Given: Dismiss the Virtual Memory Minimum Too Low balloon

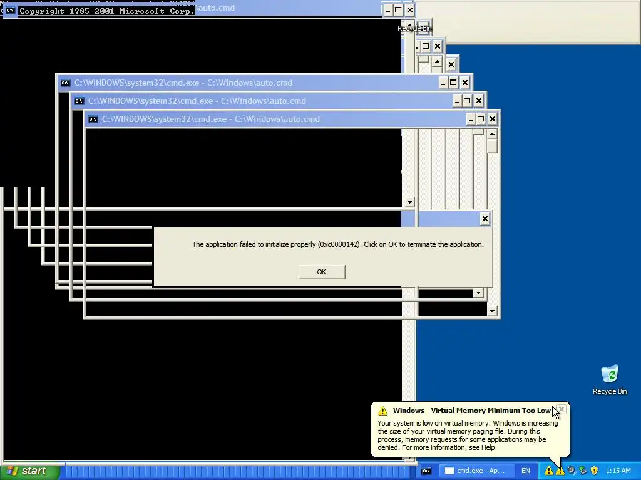Looking at the screenshot, I should click(562, 409).
